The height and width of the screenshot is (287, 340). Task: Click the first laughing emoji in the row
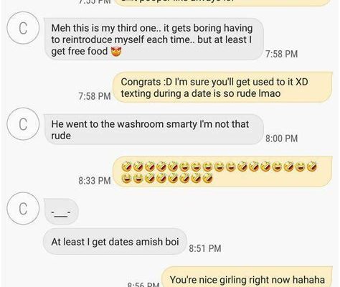click(126, 166)
